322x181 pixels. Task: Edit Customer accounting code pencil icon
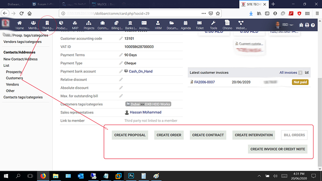[121, 38]
